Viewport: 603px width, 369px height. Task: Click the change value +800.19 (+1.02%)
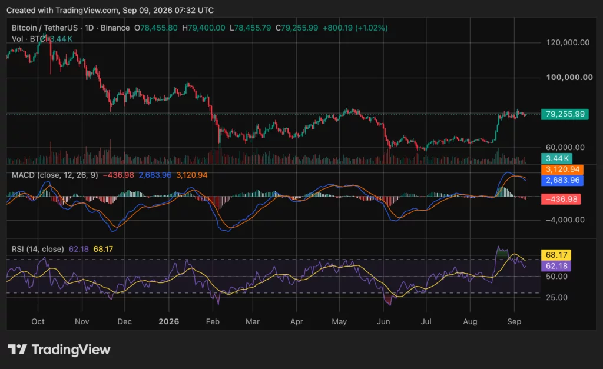coord(355,28)
